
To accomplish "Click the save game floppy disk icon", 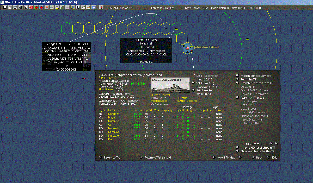I will pos(5,8).
